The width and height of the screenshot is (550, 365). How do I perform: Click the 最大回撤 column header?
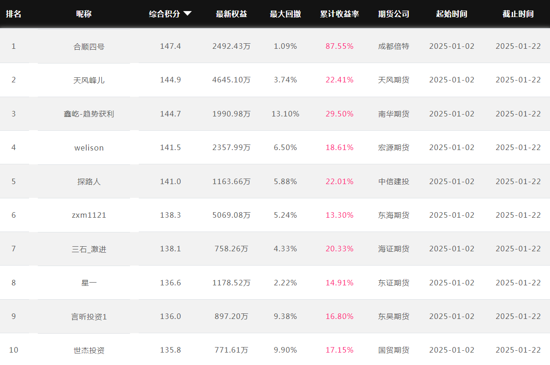pos(285,14)
